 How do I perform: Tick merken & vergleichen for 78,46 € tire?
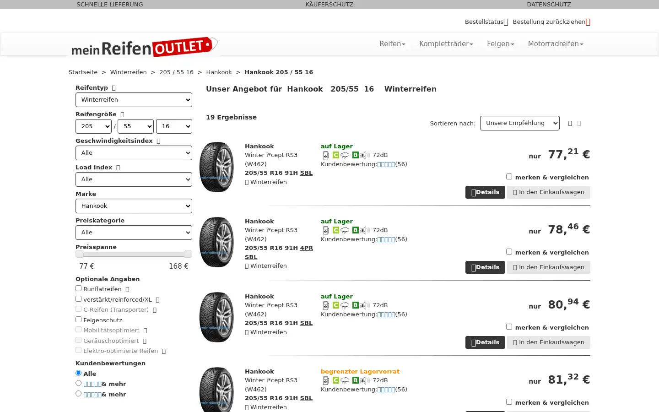pos(509,252)
